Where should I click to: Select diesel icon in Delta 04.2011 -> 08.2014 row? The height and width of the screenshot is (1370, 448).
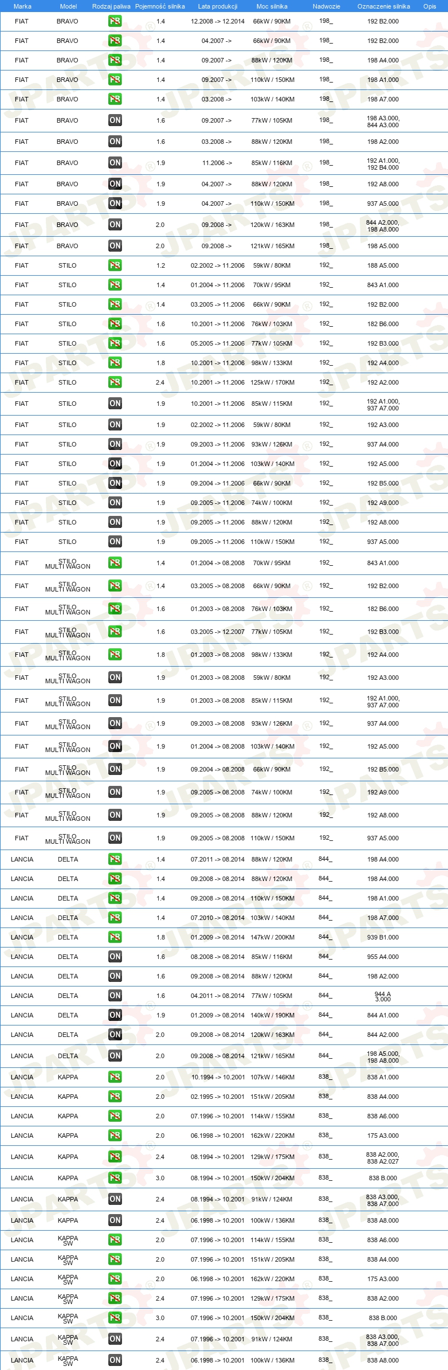tap(115, 996)
